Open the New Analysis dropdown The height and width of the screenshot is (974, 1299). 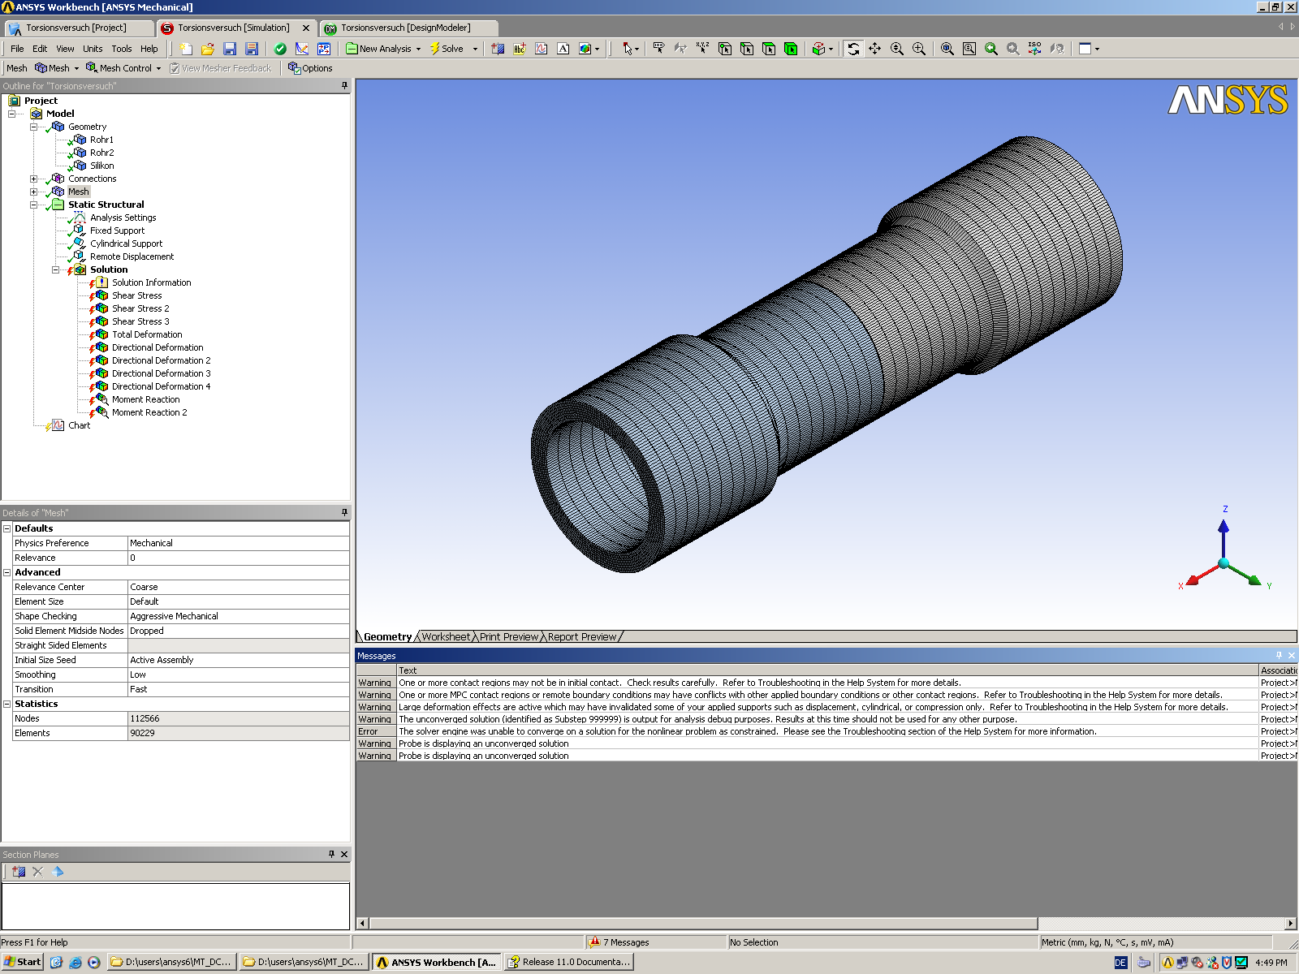pos(418,49)
